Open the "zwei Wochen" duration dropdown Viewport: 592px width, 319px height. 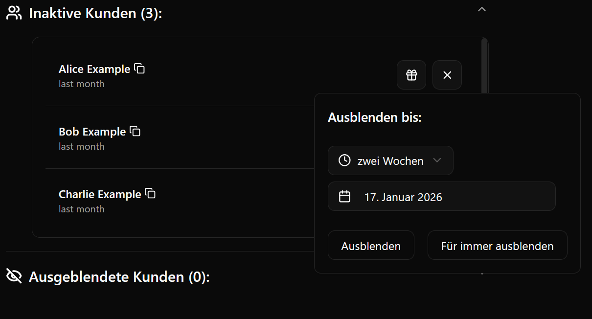coord(390,160)
